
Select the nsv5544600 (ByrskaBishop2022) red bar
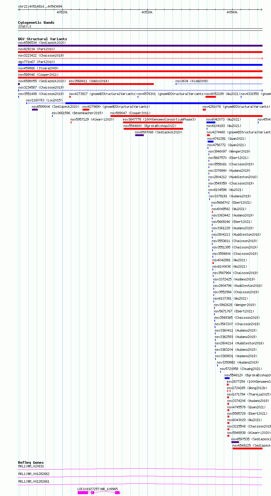point(153,129)
